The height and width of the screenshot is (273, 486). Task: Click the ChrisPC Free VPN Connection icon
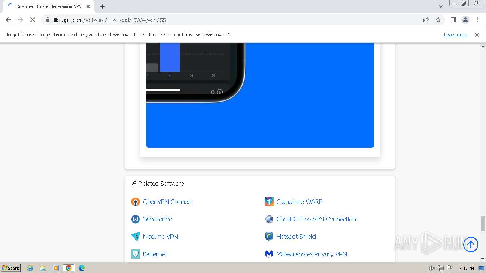(x=269, y=219)
